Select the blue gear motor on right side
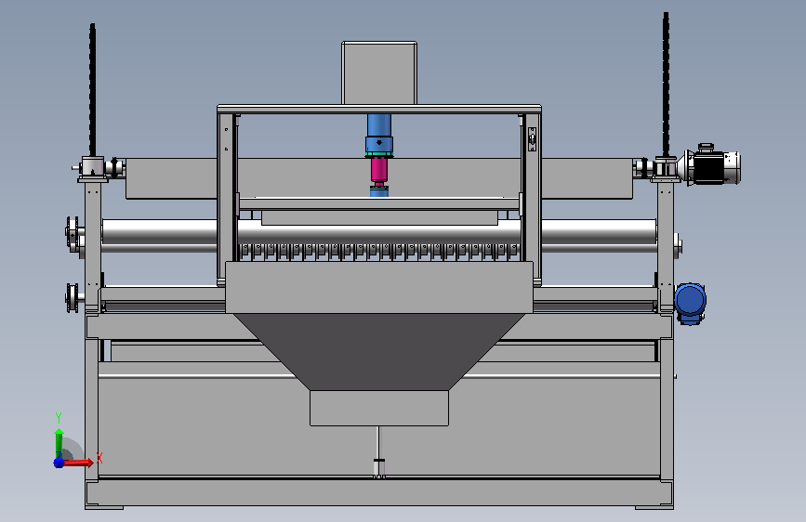 (x=690, y=303)
